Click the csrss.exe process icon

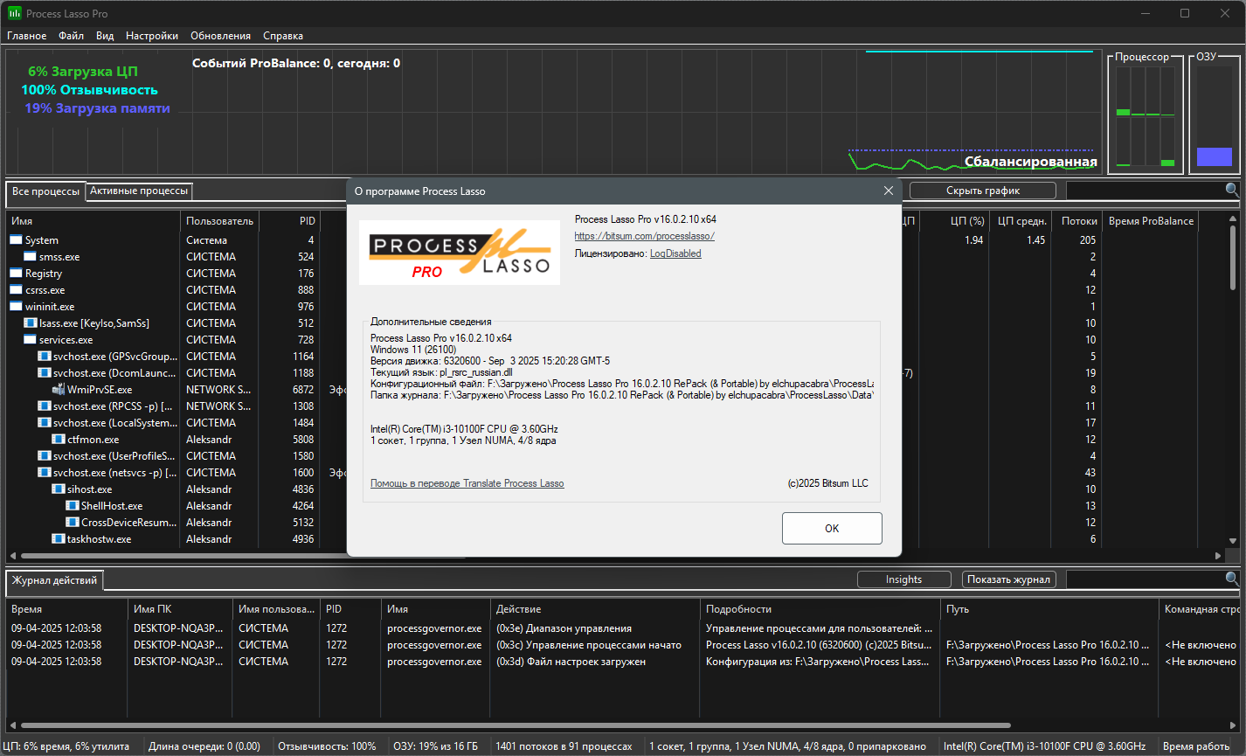pyautogui.click(x=16, y=290)
